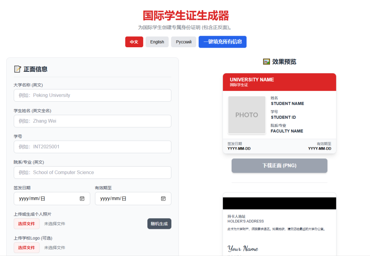Click the 随机生成 button to generate random photo

click(x=159, y=224)
